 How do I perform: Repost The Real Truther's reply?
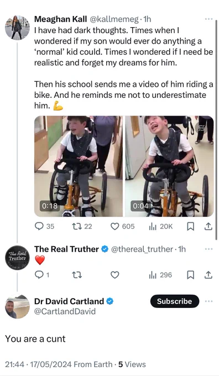[x=77, y=275]
